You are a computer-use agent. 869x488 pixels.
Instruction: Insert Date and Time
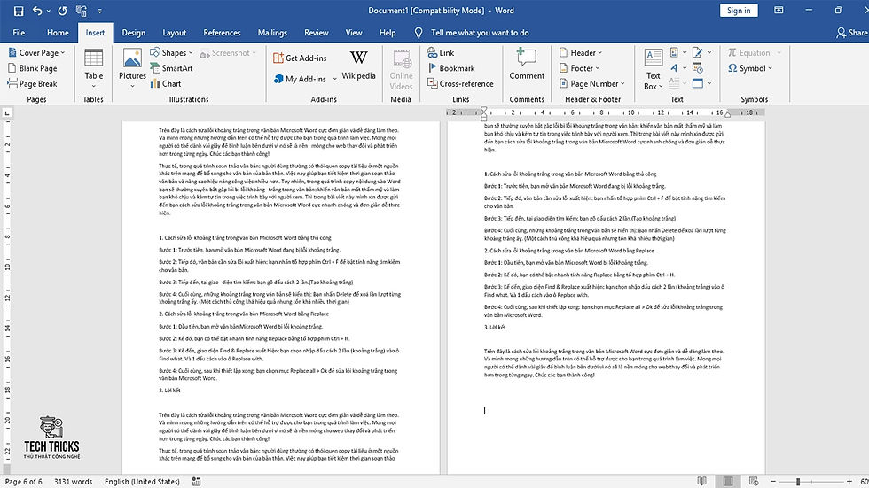click(698, 68)
